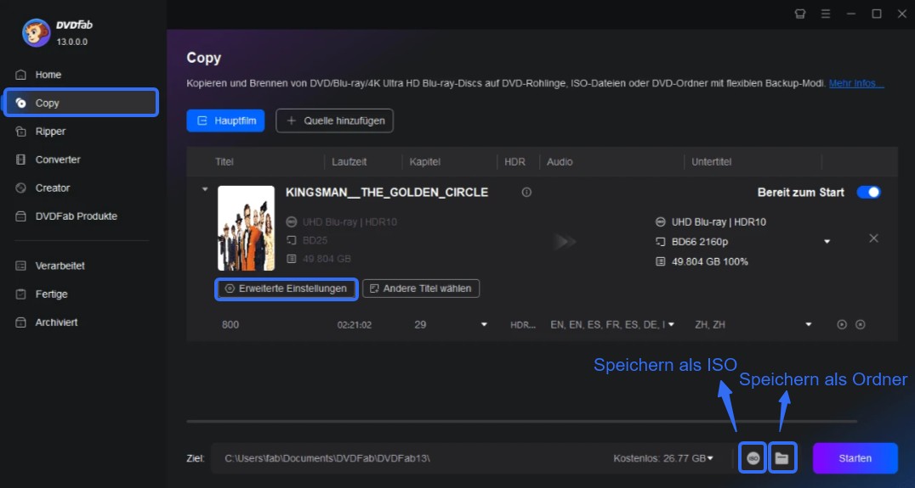The width and height of the screenshot is (915, 488).
Task: Click the Audio column header
Action: [560, 162]
